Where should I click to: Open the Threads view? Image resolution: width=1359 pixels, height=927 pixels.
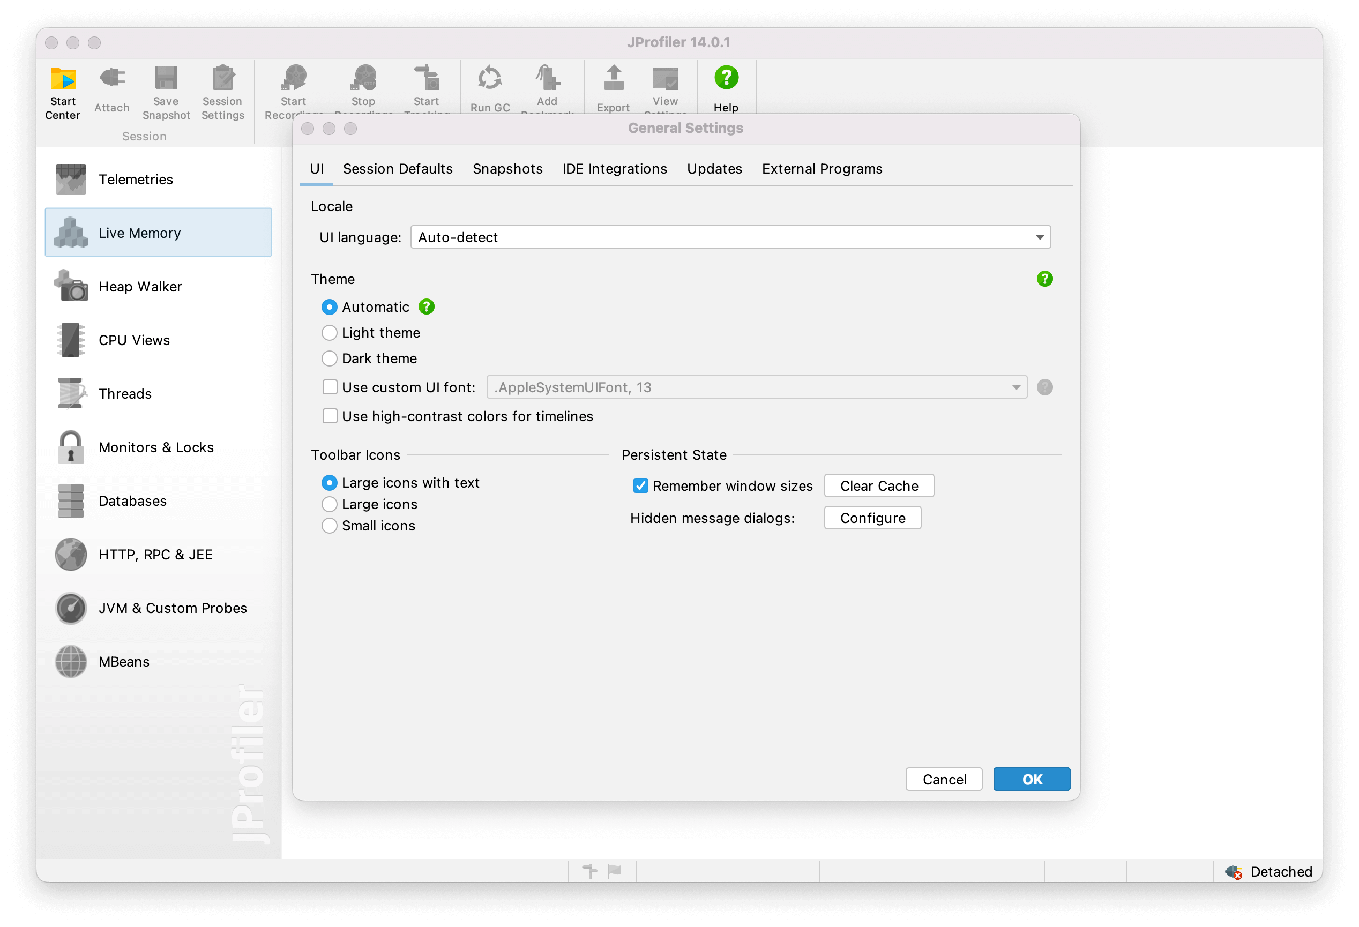(x=124, y=393)
